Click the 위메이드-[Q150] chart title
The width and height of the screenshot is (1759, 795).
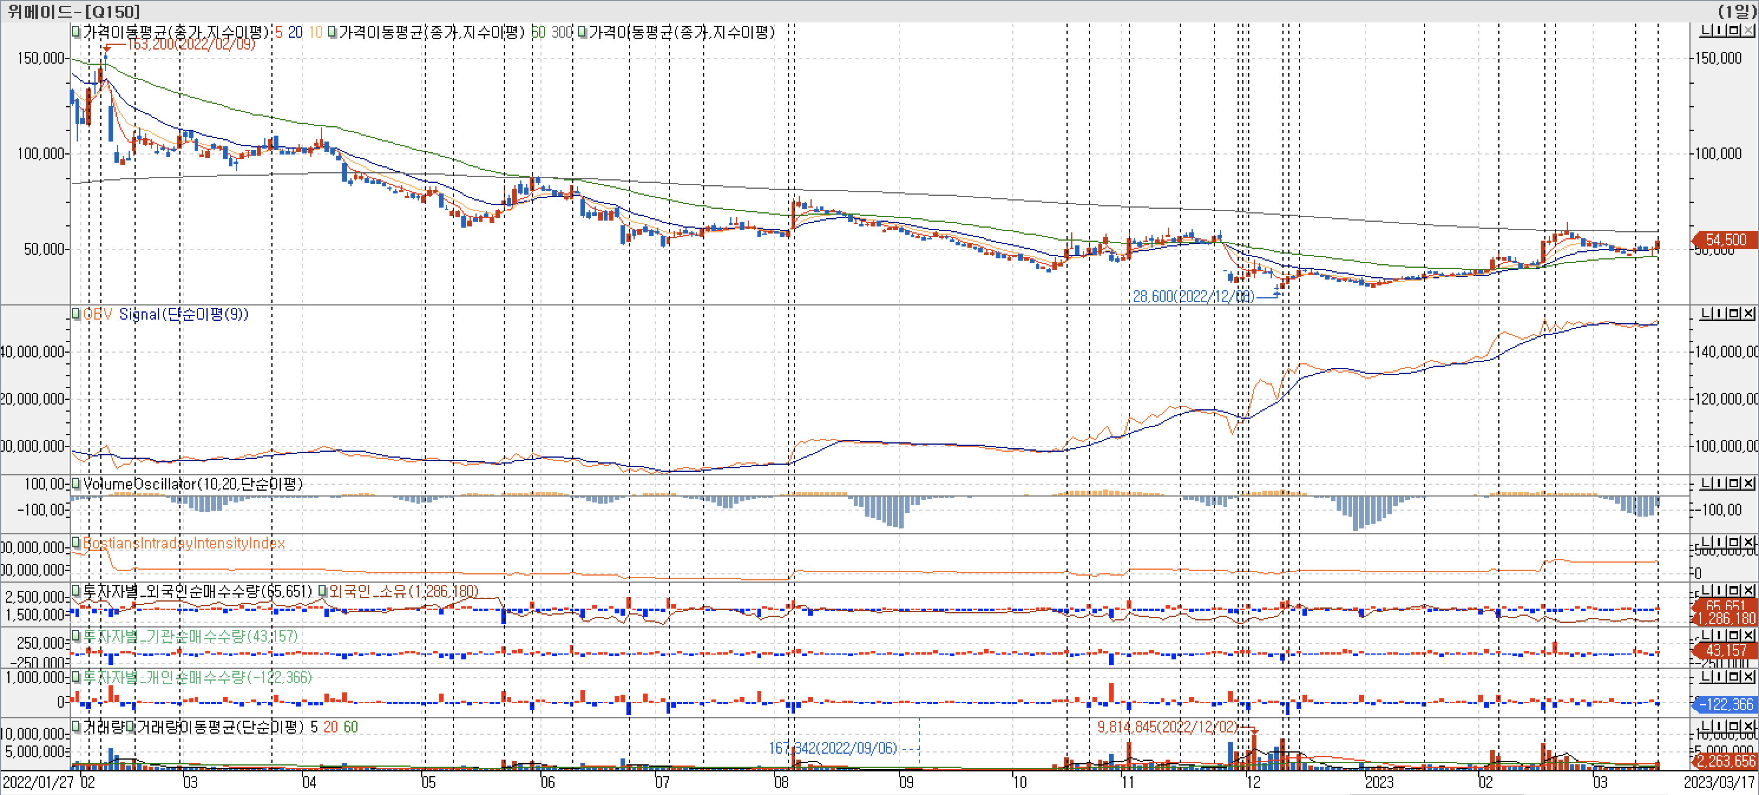click(74, 11)
